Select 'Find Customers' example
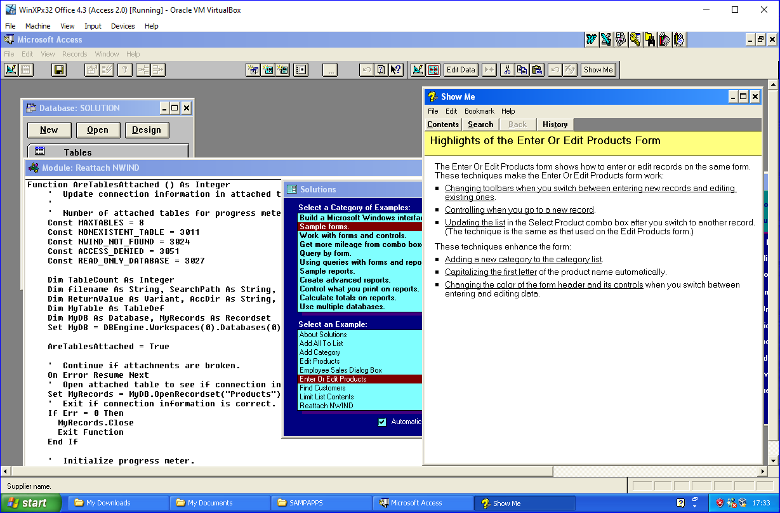Screen dimensions: 780x513 pos(360,388)
